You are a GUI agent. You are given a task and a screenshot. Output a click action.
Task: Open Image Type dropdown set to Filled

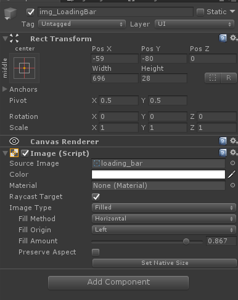click(164, 208)
